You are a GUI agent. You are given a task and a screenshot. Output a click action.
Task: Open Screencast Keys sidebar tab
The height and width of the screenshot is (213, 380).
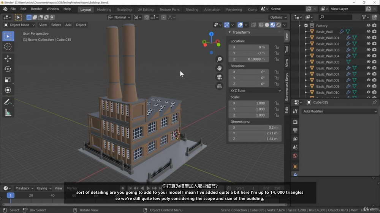point(287,87)
